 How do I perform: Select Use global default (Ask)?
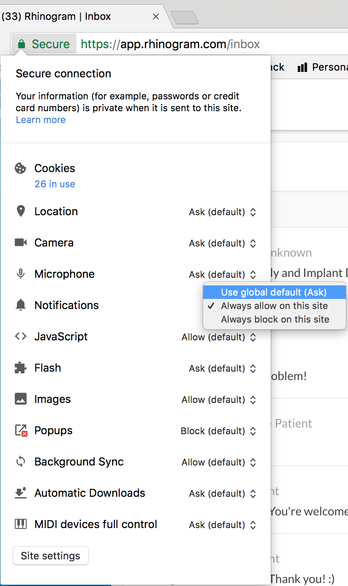[x=275, y=292]
